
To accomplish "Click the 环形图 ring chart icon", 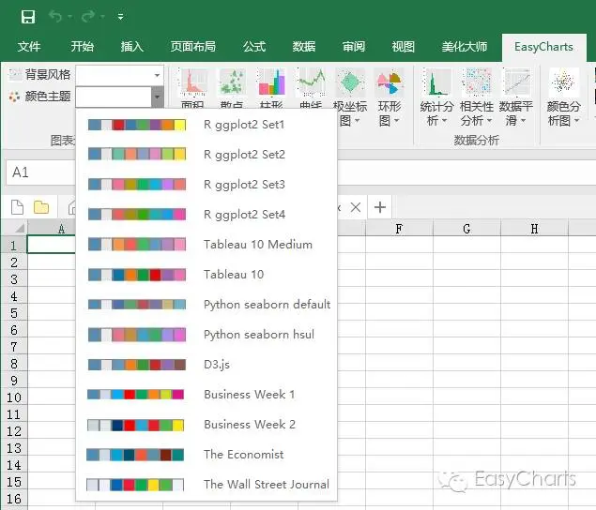I will [389, 82].
